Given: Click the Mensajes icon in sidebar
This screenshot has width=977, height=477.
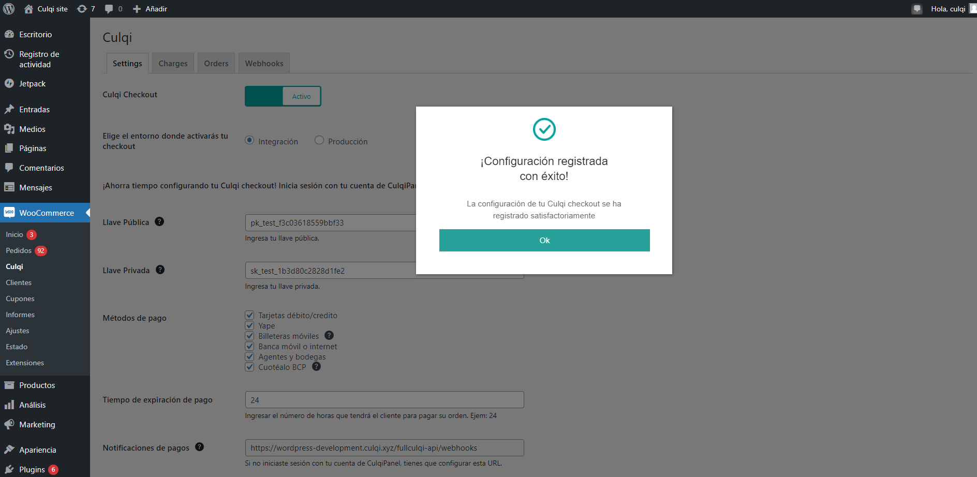Looking at the screenshot, I should [9, 187].
